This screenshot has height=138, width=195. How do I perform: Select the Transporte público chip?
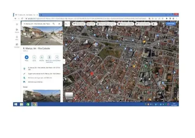click(126, 23)
